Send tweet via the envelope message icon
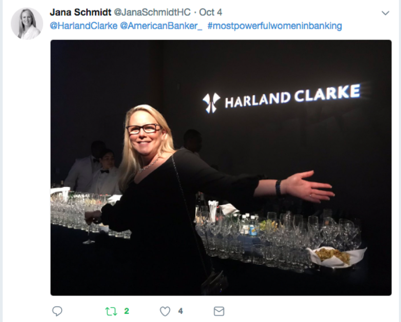The width and height of the screenshot is (401, 322). pos(219,311)
